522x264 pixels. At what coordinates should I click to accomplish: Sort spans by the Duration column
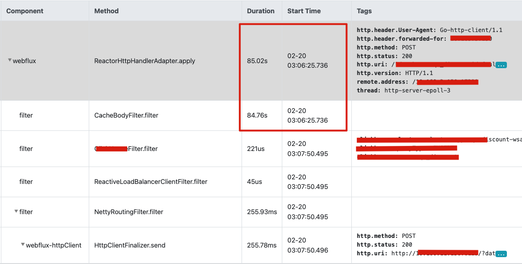coord(261,11)
